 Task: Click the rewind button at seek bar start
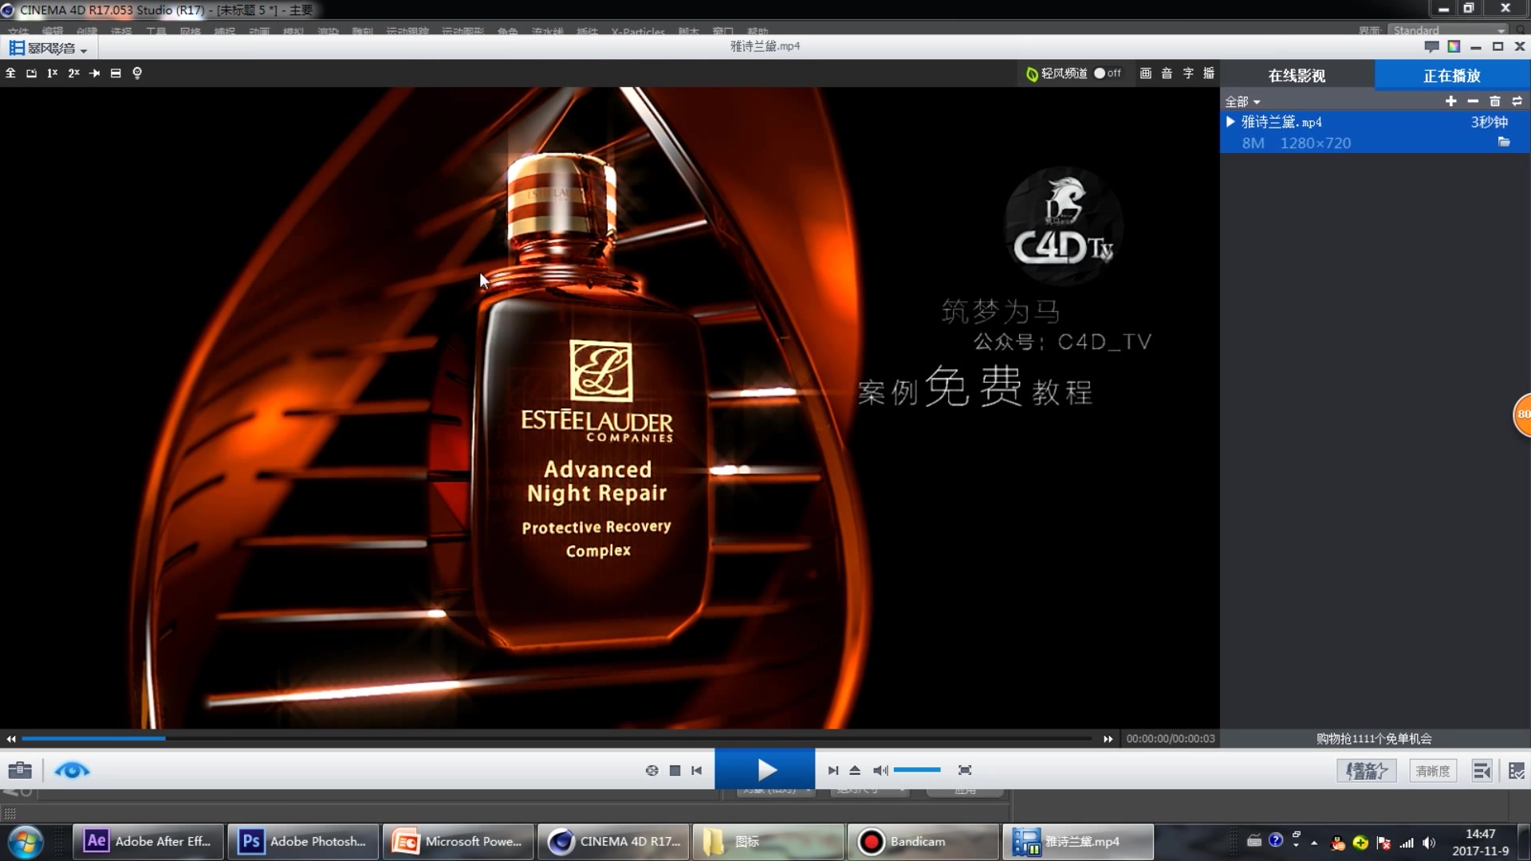click(x=11, y=739)
